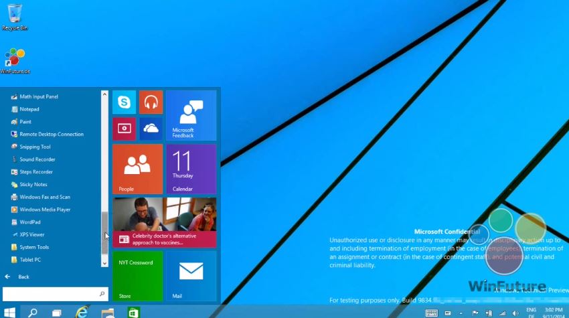Open the Store NYT Crossword tile
The width and height of the screenshot is (569, 318).
(137, 276)
